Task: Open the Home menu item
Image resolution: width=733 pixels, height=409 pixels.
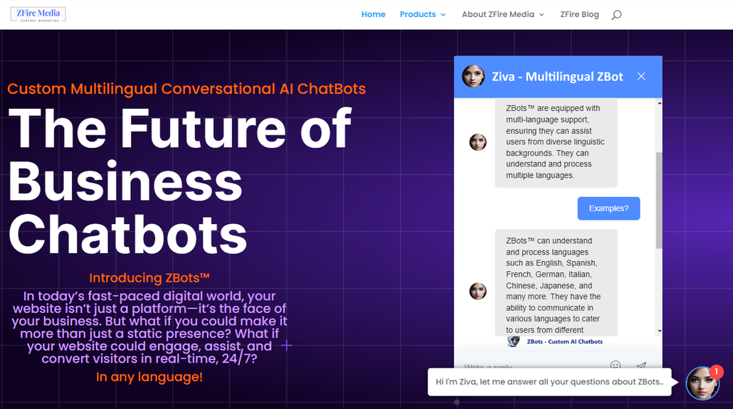Action: pyautogui.click(x=373, y=14)
